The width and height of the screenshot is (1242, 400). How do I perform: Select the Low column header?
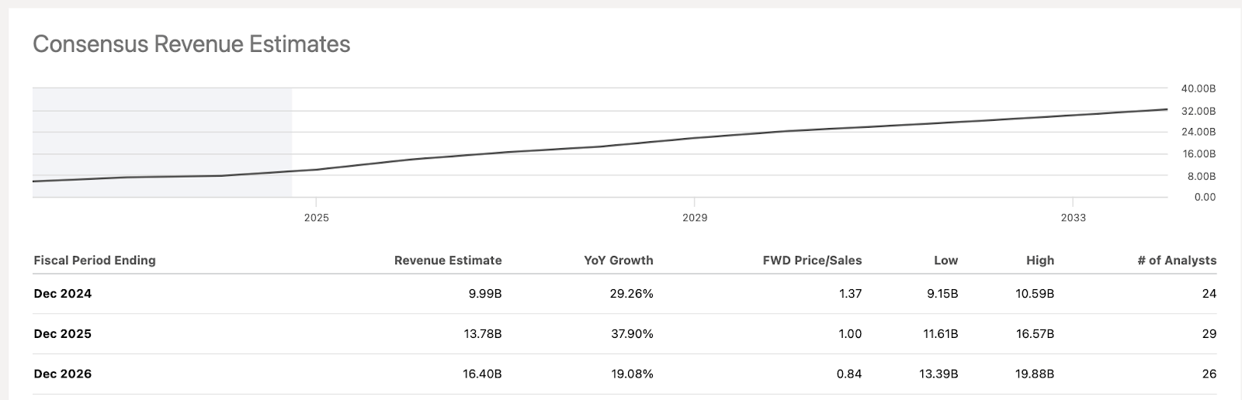pos(945,260)
